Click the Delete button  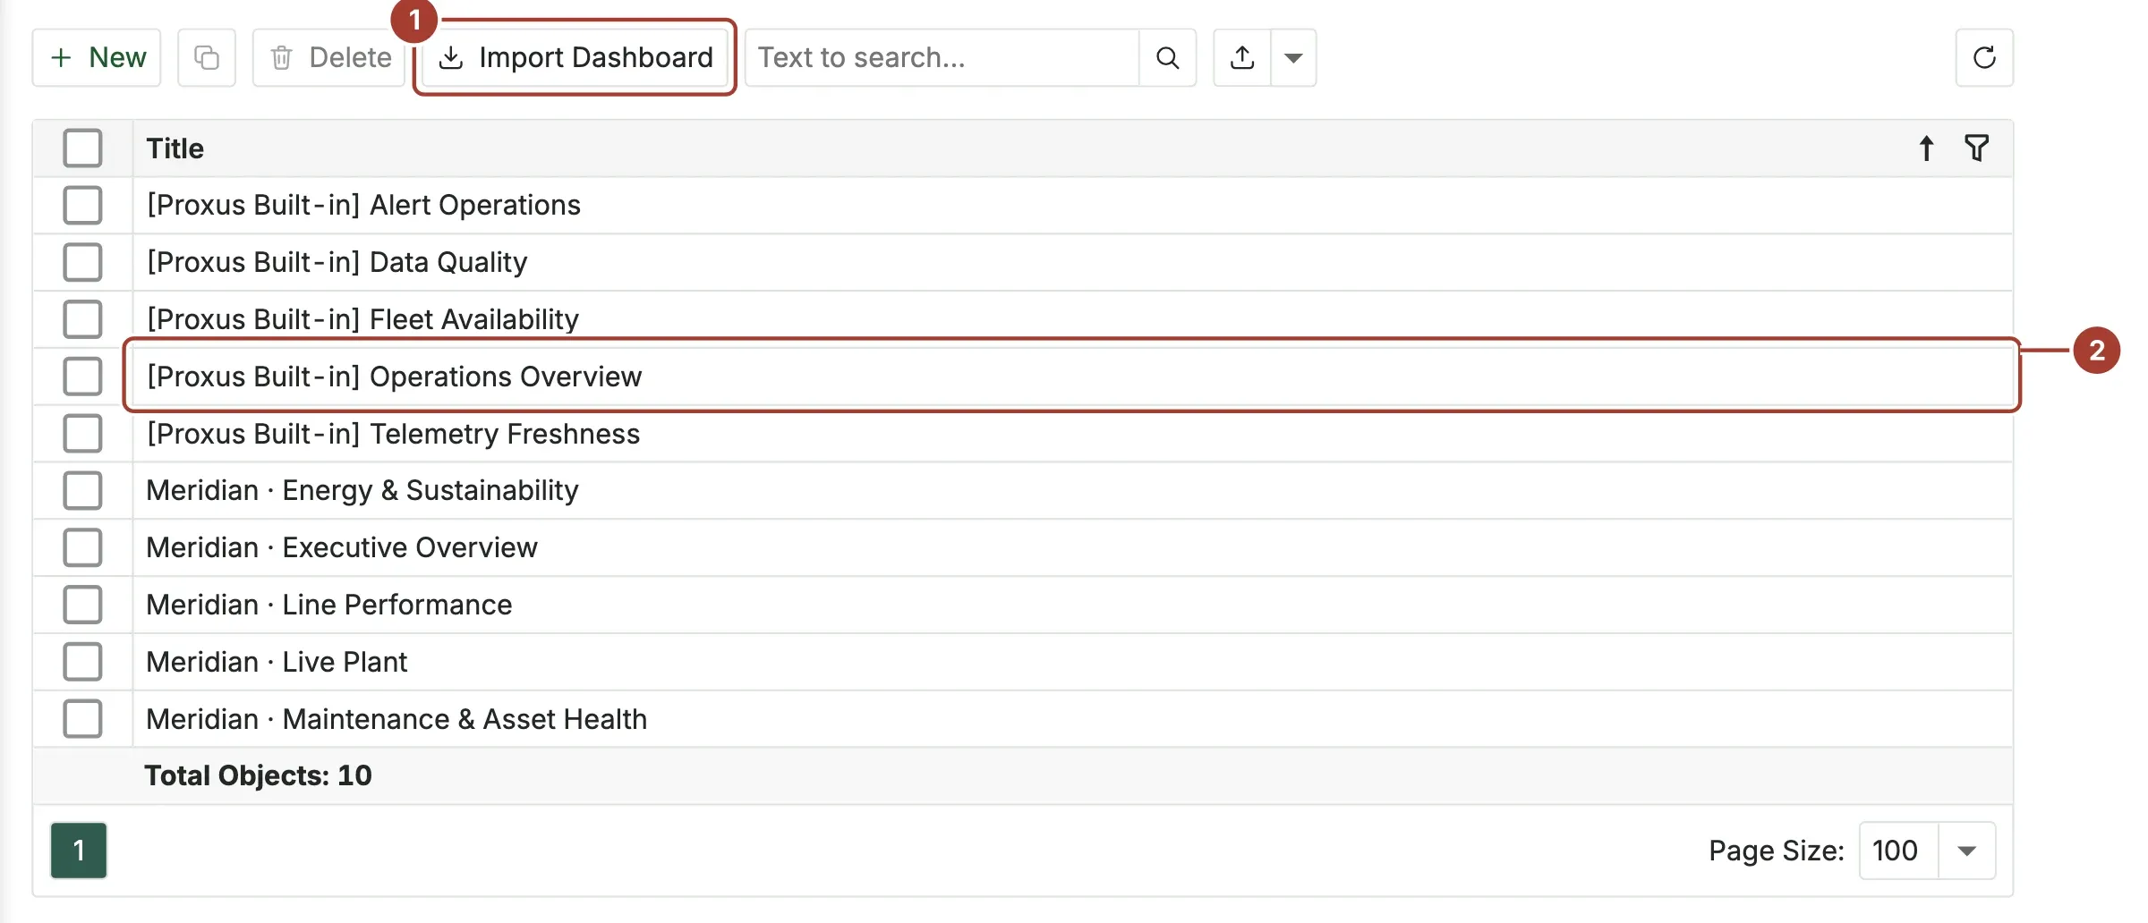pyautogui.click(x=330, y=58)
